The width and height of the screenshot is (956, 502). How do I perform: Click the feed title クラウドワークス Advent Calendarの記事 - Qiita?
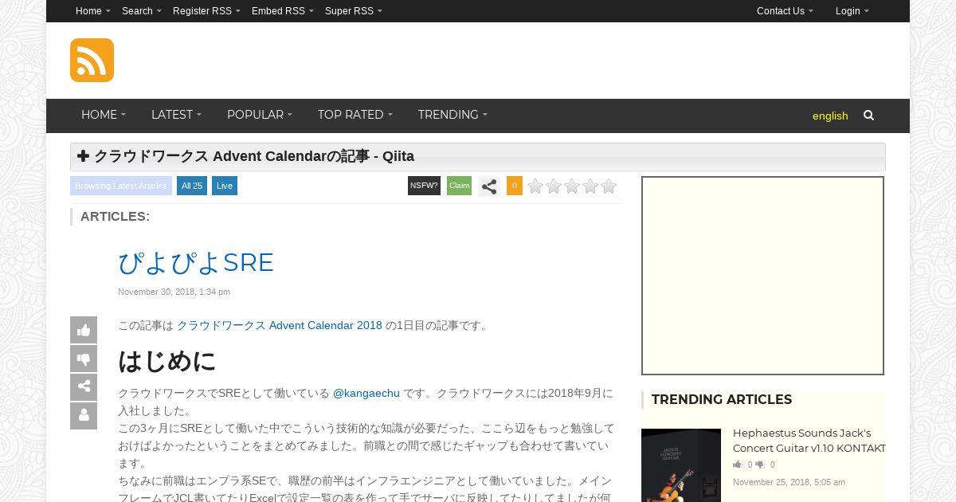point(254,157)
